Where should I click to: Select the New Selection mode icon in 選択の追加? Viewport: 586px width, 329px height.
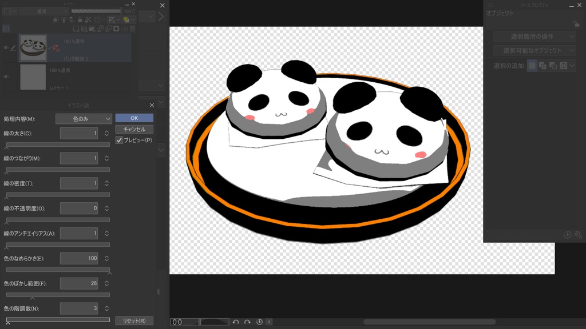point(532,66)
